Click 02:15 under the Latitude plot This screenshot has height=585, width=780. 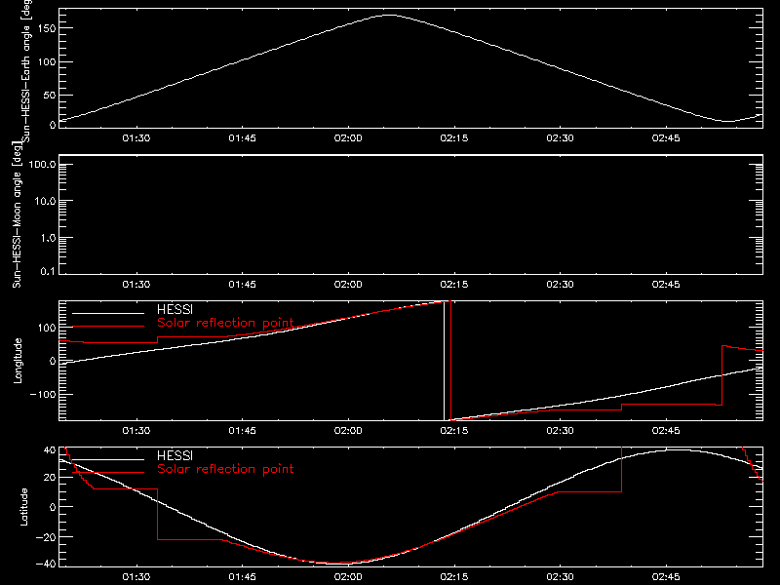point(454,577)
